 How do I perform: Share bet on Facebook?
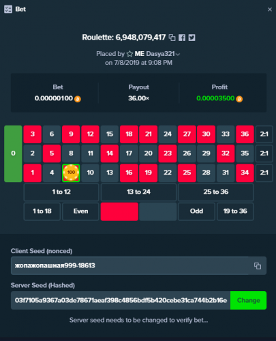coord(182,38)
